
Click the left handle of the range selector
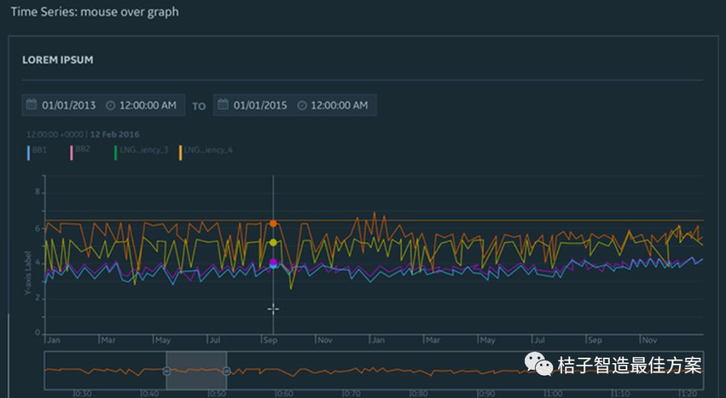(167, 370)
